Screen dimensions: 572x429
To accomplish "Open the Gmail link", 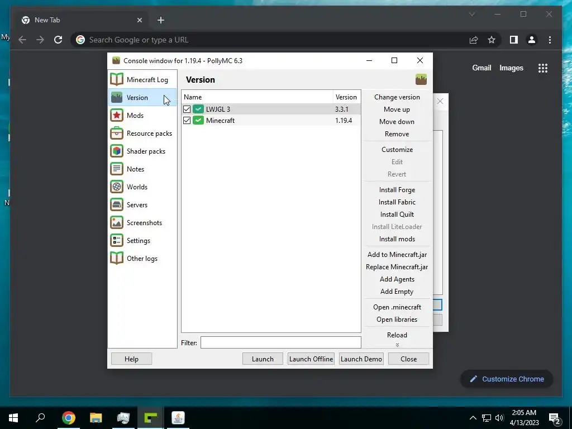I will 482,68.
